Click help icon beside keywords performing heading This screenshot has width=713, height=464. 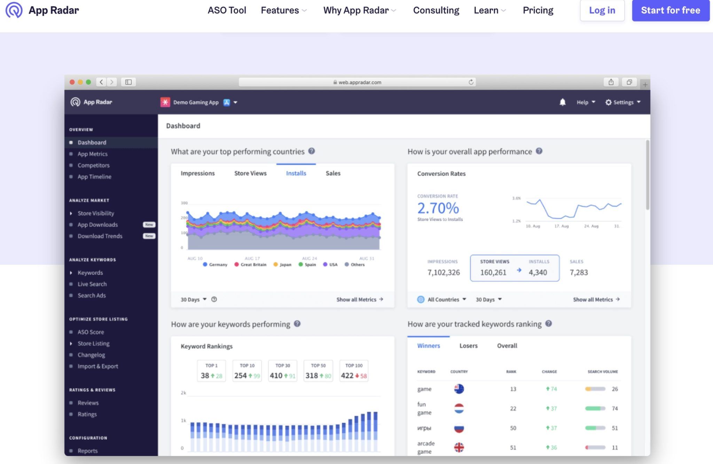297,324
